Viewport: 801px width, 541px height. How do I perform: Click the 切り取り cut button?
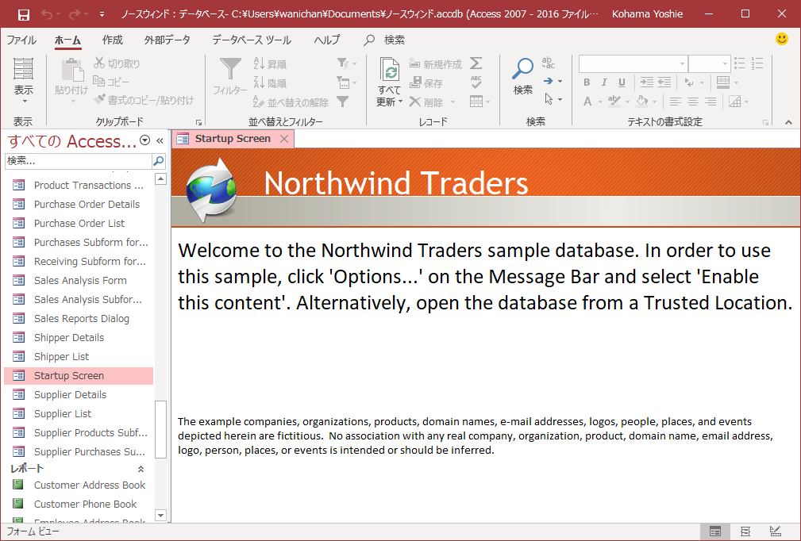pos(117,63)
